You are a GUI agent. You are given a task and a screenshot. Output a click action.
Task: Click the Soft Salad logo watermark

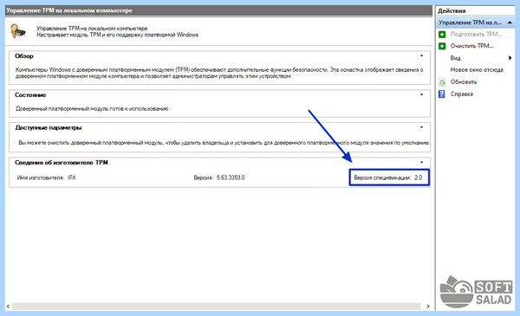click(476, 292)
